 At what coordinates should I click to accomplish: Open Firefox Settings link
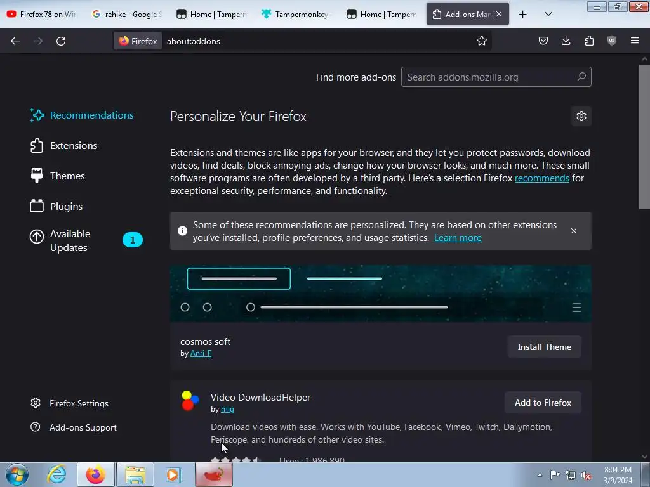[x=70, y=403]
